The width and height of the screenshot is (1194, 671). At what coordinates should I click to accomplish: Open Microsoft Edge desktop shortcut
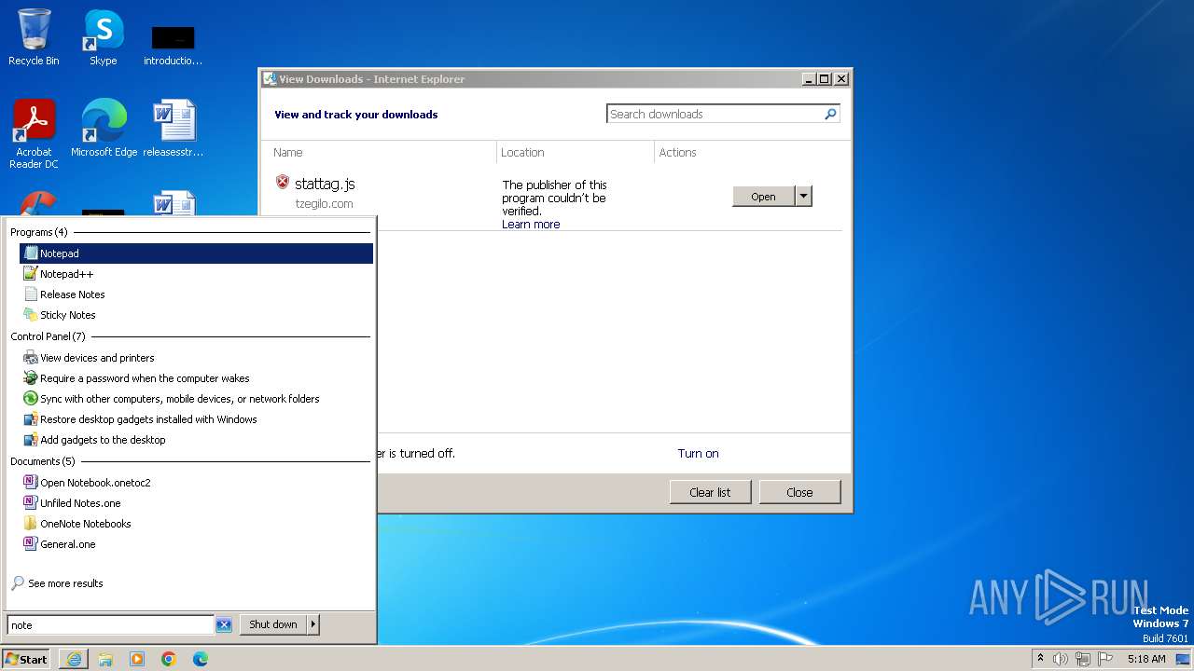click(x=104, y=128)
